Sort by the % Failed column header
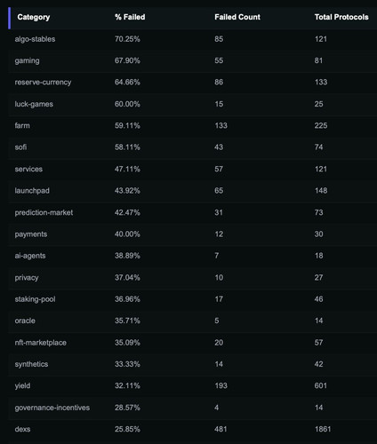This screenshot has width=377, height=444. [x=130, y=17]
